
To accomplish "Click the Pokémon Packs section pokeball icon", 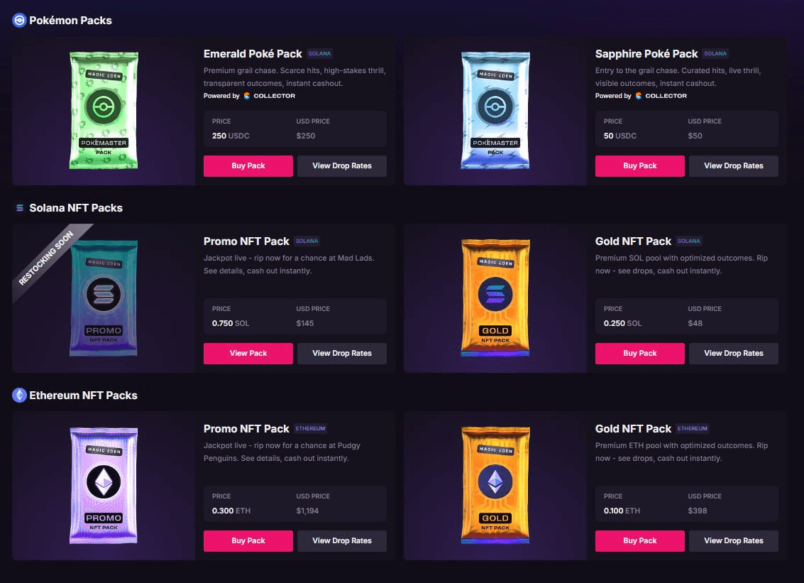I will [x=19, y=21].
